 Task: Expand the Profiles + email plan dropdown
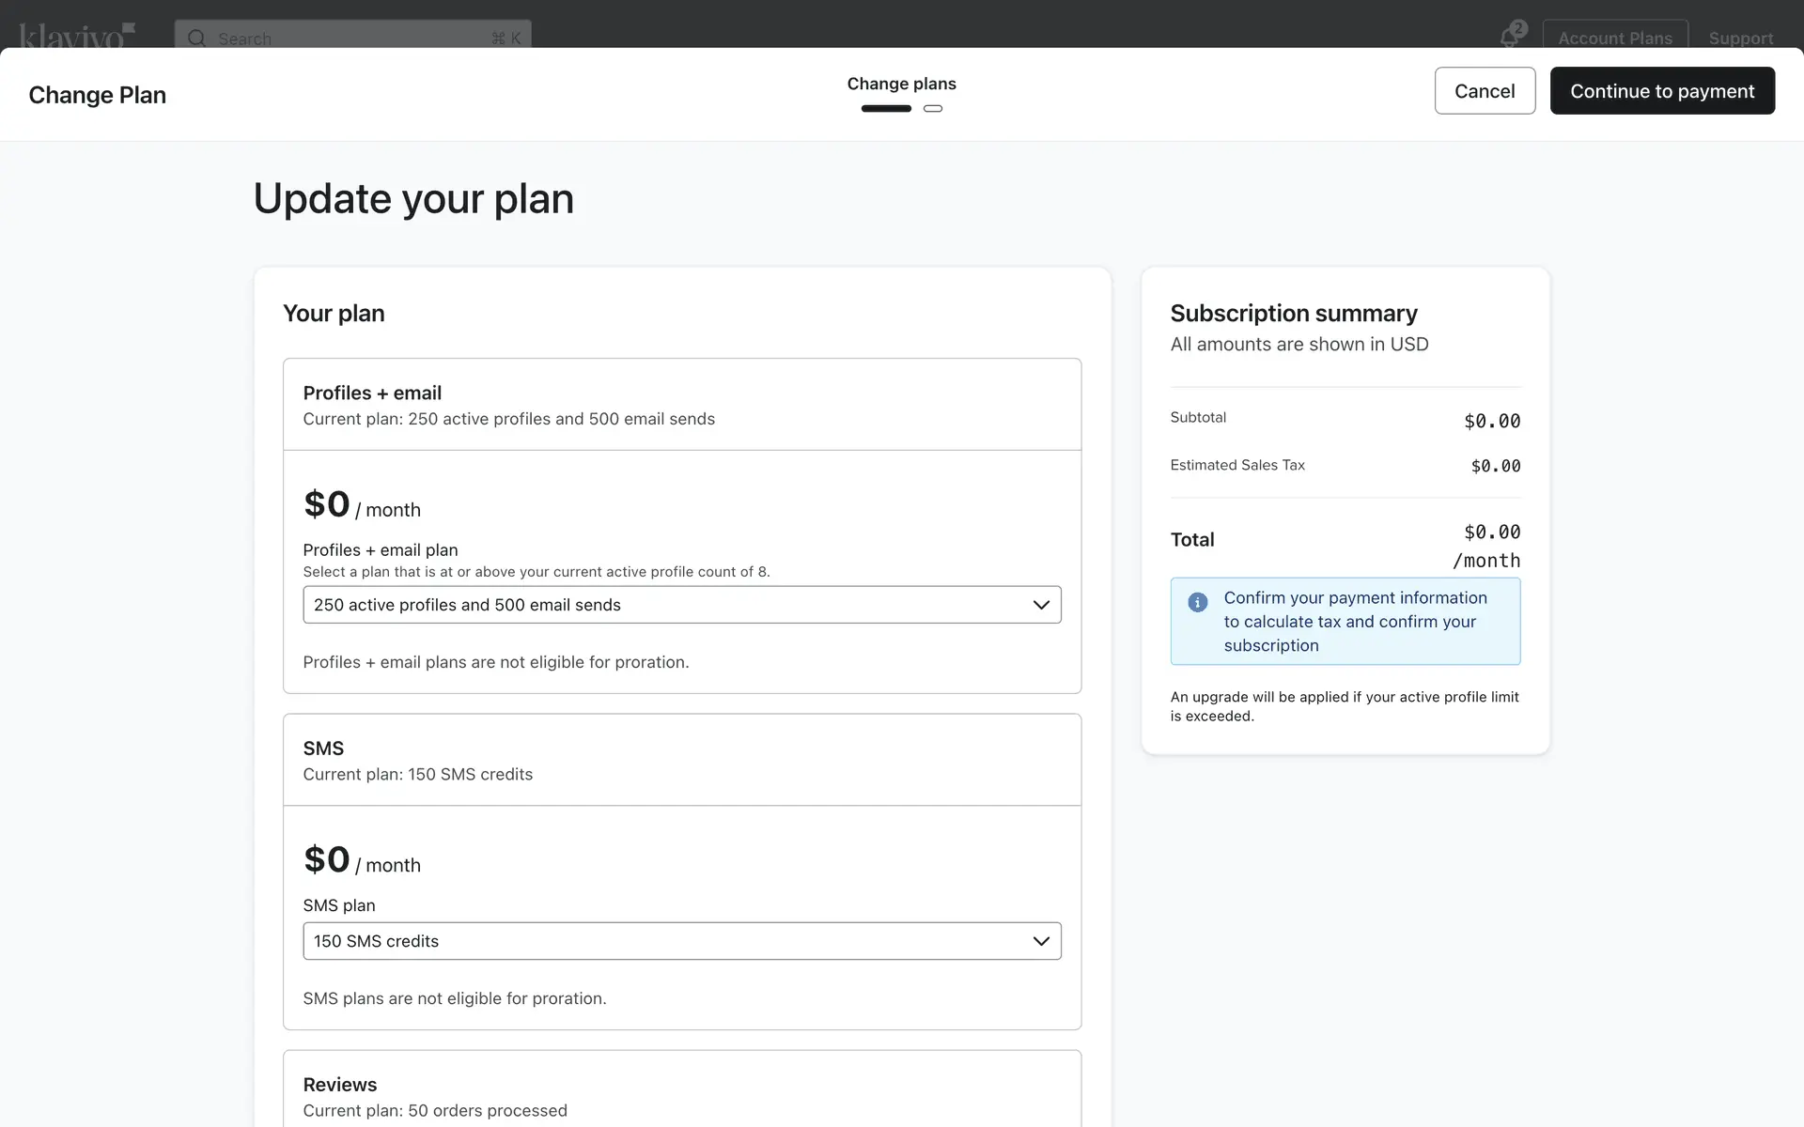(681, 605)
